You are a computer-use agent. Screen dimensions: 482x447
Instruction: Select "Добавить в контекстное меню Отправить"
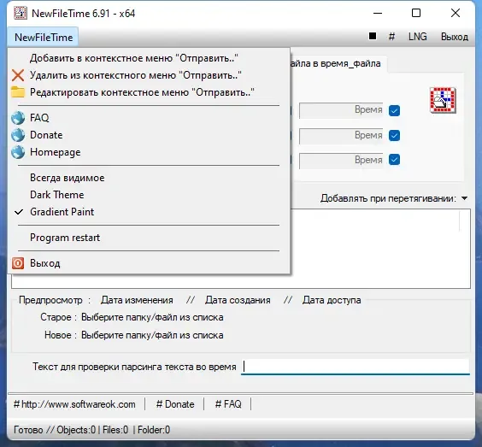149,58
